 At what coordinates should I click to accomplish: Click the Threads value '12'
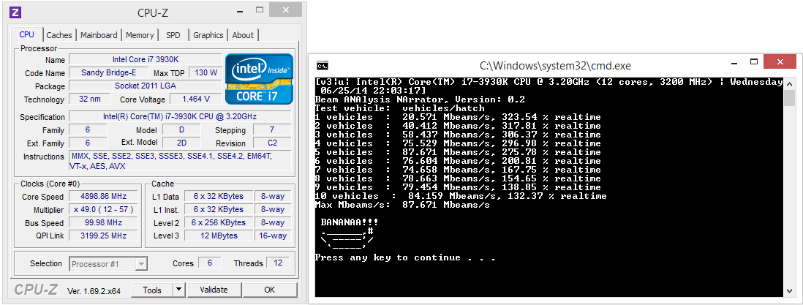[x=278, y=263]
